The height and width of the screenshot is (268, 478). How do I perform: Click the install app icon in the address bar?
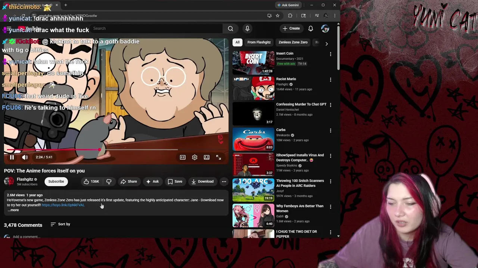[269, 16]
